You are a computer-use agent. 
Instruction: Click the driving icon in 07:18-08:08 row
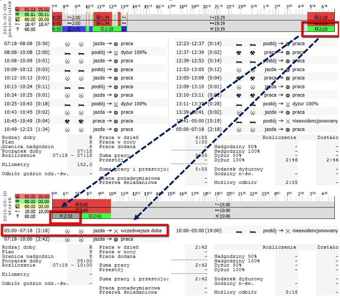pos(67,44)
